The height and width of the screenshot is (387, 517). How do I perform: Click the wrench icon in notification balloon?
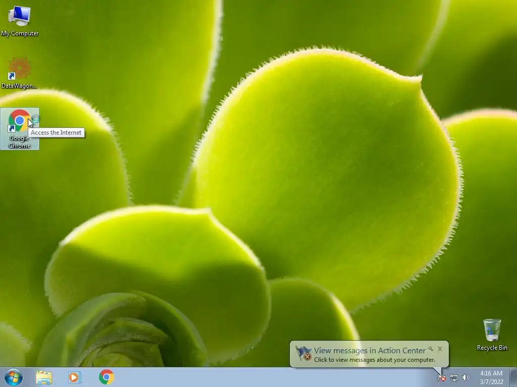pyautogui.click(x=431, y=349)
